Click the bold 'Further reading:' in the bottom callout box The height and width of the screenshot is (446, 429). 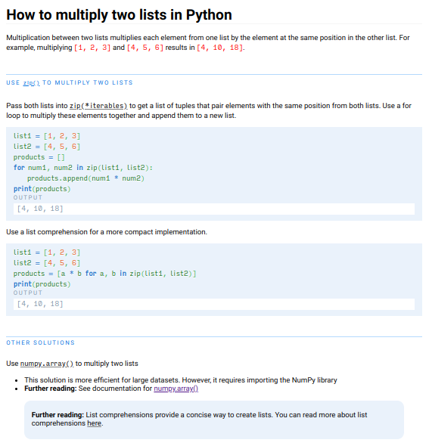point(58,415)
